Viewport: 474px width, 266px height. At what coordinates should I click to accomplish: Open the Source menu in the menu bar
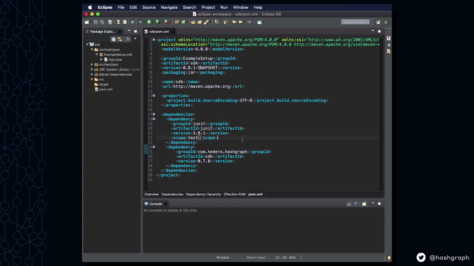149,7
